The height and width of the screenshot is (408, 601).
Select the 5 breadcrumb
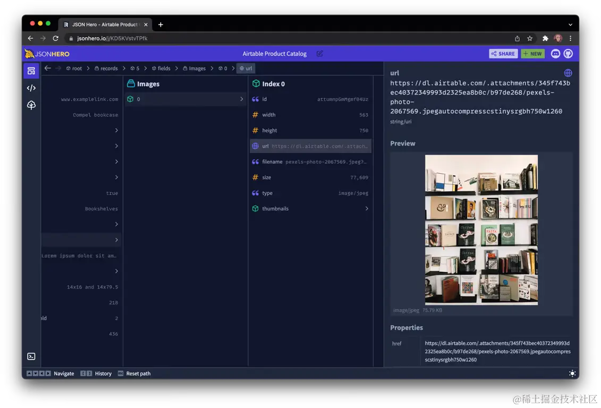click(135, 68)
